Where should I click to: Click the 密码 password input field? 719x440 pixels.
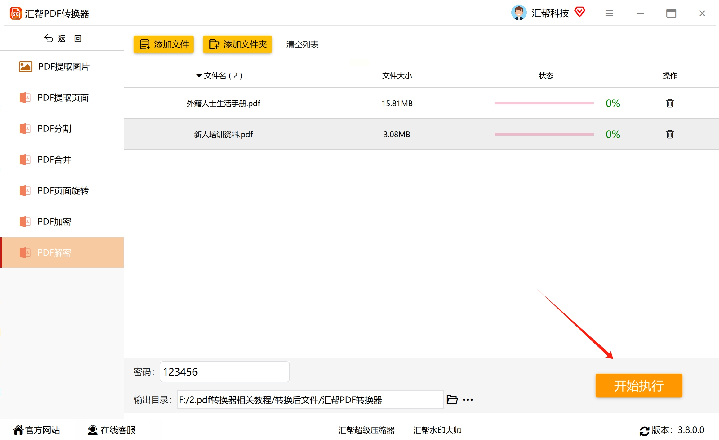coord(224,371)
